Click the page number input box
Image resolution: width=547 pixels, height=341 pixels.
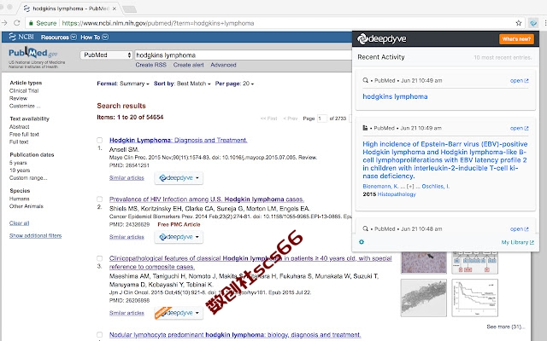tap(322, 118)
